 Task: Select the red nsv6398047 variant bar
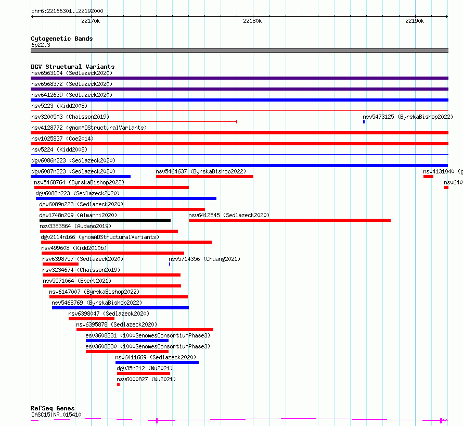[x=92, y=319]
